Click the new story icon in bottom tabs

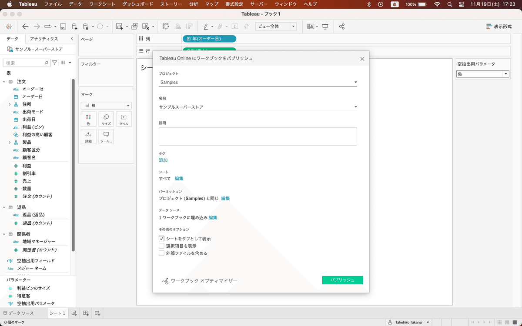(97, 313)
